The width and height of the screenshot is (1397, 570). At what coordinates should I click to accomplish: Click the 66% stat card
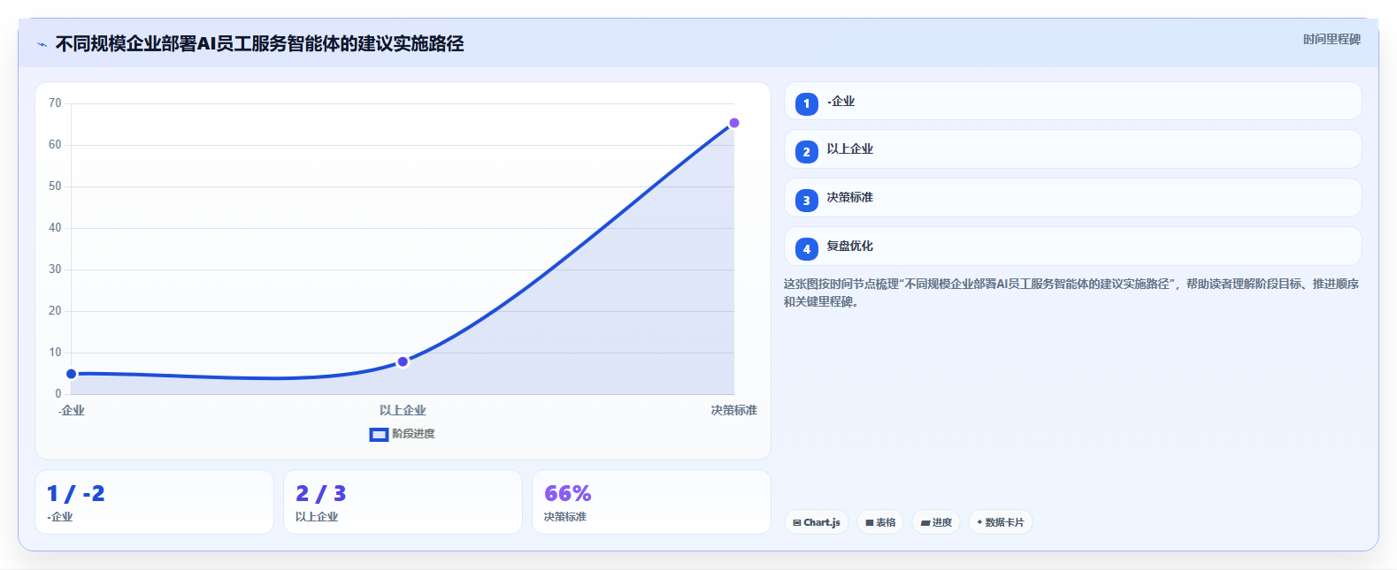[x=651, y=502]
